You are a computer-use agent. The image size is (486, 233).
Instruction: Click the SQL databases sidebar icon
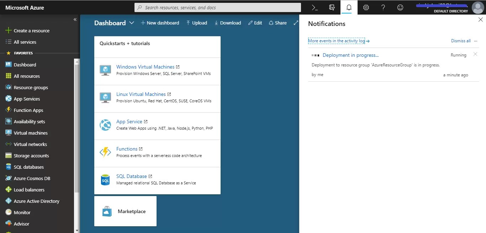tap(9, 167)
